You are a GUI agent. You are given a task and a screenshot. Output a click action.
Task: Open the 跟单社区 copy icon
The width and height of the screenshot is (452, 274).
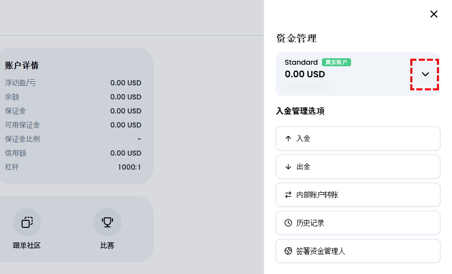pos(27,222)
